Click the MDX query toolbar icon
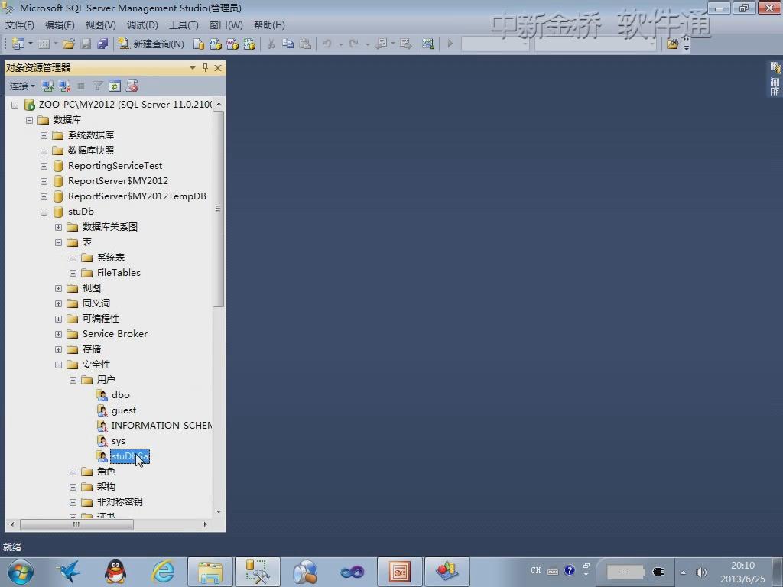This screenshot has height=587, width=783. [215, 44]
